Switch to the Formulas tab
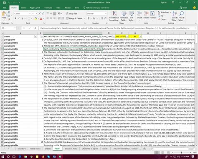Image resolution: width=198 pixels, height=159 pixels. pyautogui.click(x=48, y=8)
